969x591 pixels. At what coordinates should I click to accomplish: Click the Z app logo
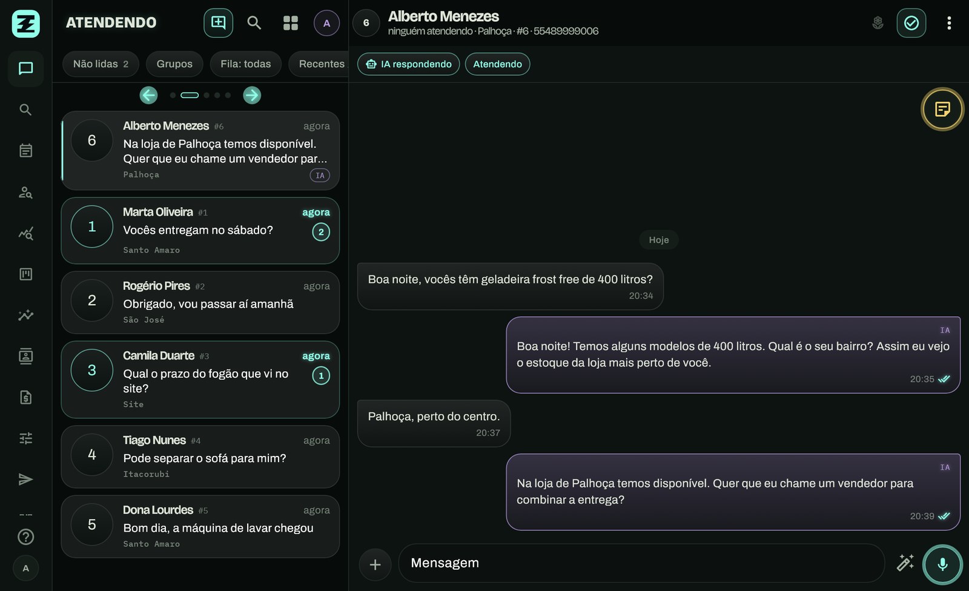[x=26, y=24]
